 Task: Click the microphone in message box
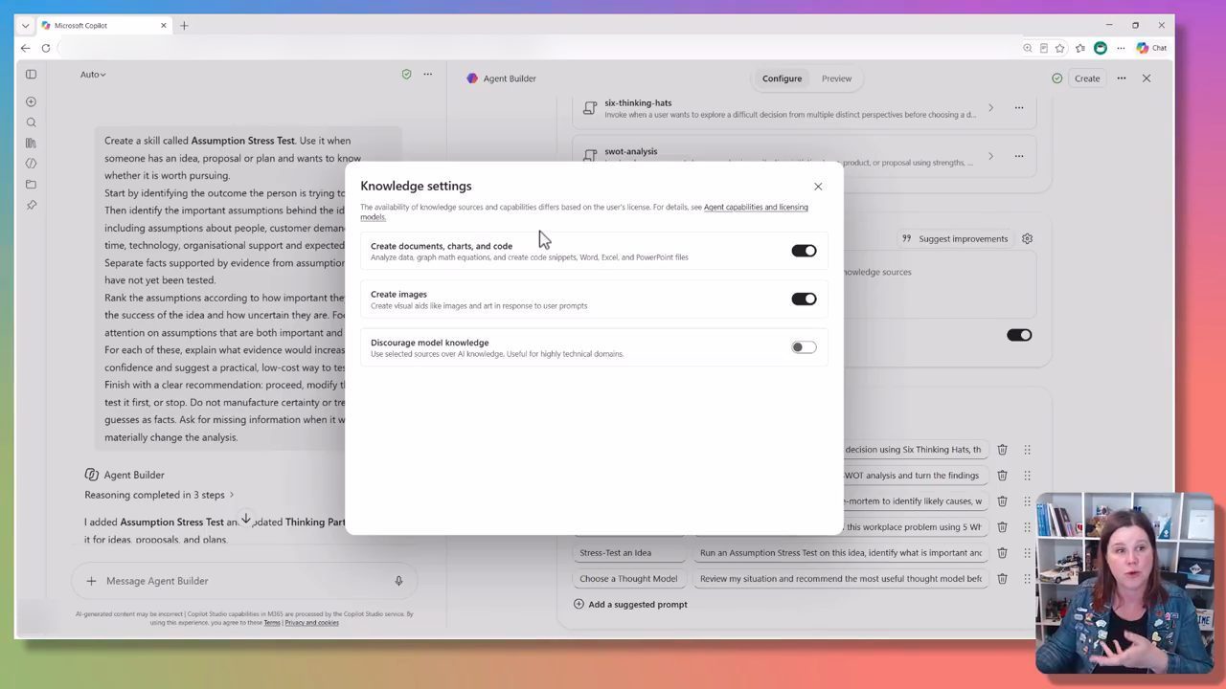[398, 581]
